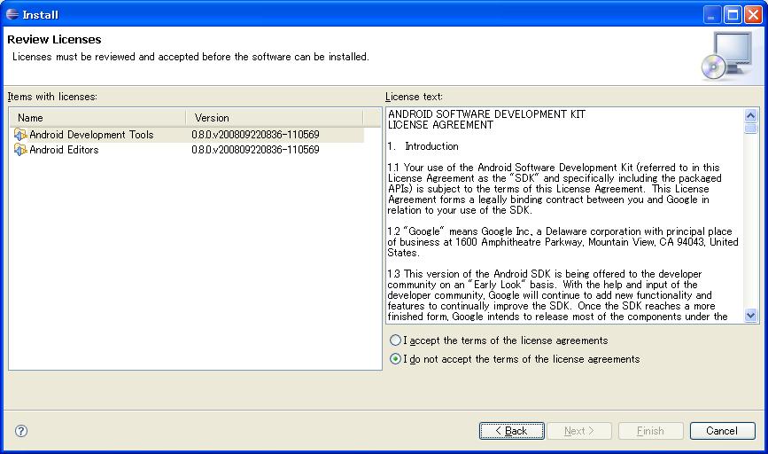Sort list by the Name column header
Image resolution: width=768 pixels, height=454 pixels.
(x=98, y=118)
